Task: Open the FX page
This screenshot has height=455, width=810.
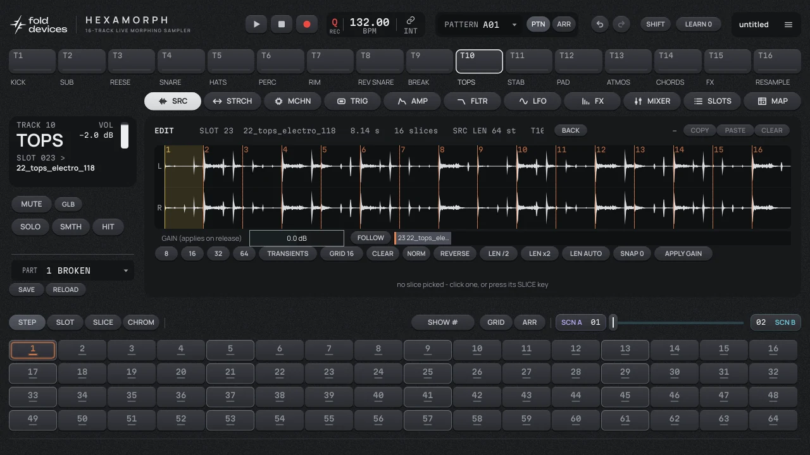Action: 592,101
